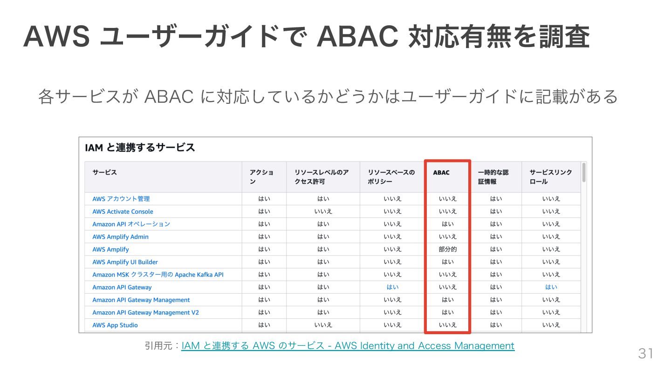The height and width of the screenshot is (377, 671).
Task: Open the AWS Activate Console link
Action: 123,211
